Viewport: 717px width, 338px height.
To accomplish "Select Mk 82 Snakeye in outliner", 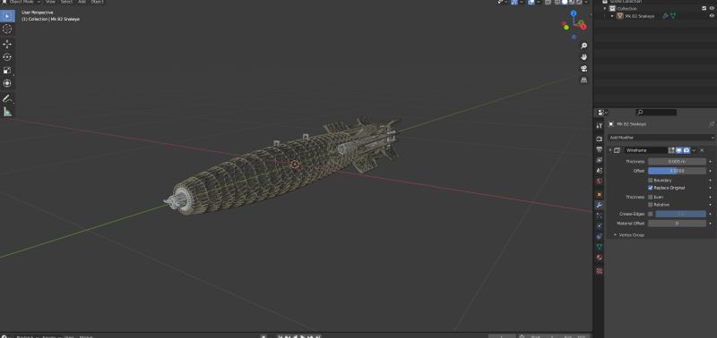I will coord(640,16).
